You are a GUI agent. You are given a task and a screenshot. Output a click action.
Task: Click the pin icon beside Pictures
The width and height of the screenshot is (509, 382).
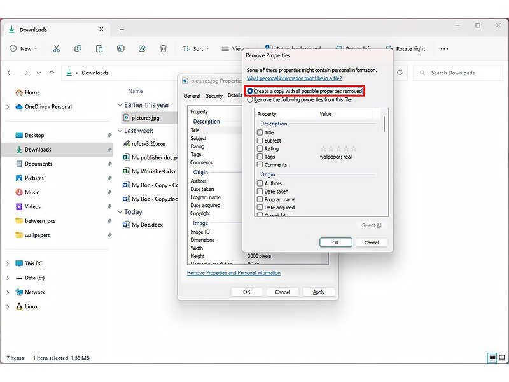click(x=109, y=178)
